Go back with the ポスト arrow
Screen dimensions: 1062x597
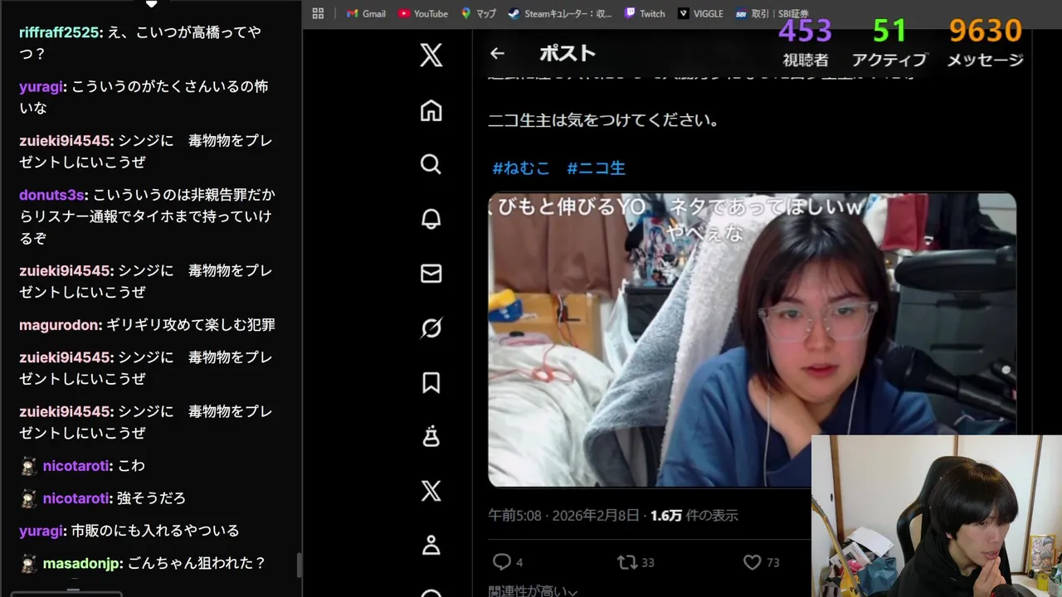497,53
